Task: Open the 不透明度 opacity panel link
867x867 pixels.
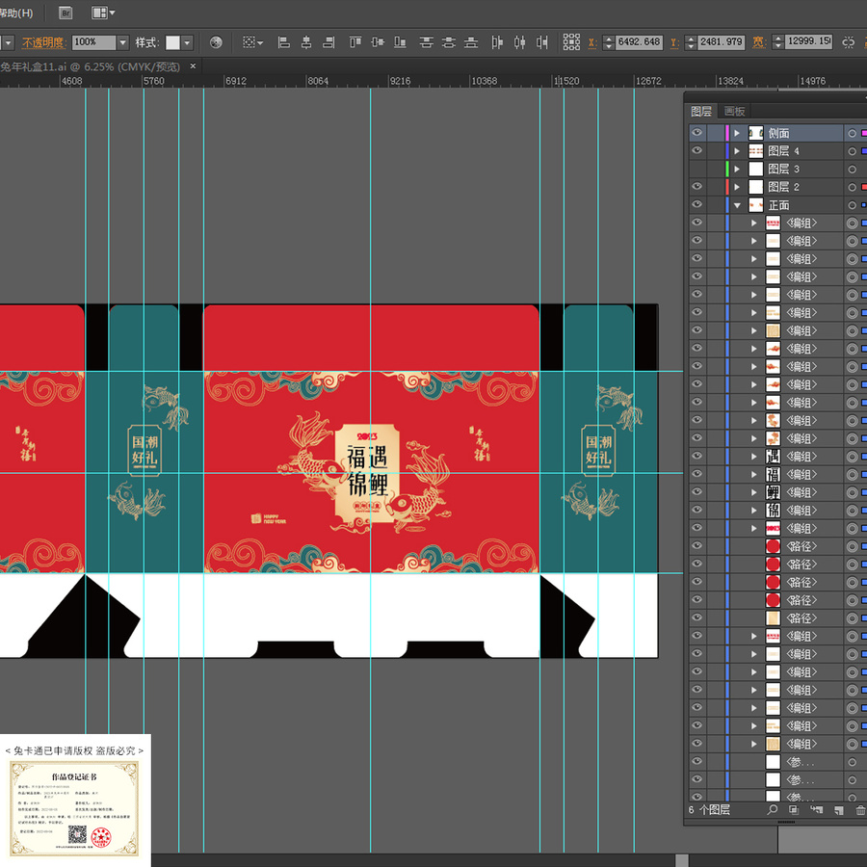Action: 43,42
